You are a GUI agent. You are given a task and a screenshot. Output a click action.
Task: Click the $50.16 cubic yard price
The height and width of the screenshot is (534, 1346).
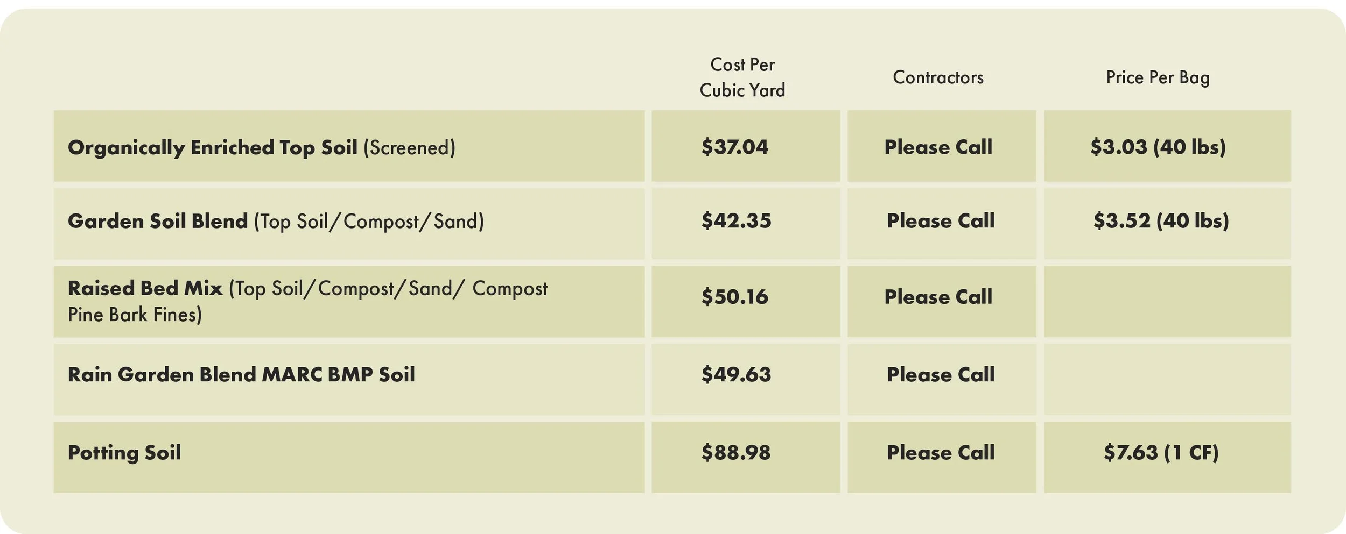[734, 296]
